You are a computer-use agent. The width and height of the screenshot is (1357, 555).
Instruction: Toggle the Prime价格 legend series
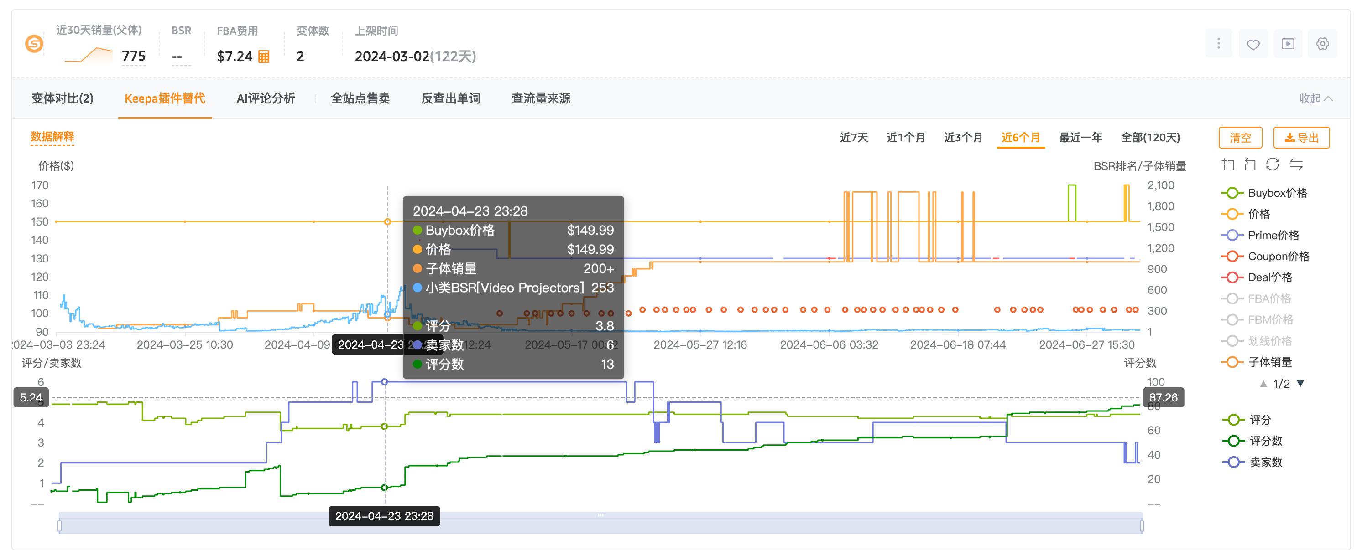click(1260, 235)
